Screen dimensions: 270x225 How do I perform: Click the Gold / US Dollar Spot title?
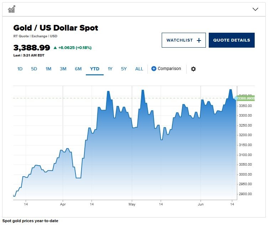click(56, 28)
